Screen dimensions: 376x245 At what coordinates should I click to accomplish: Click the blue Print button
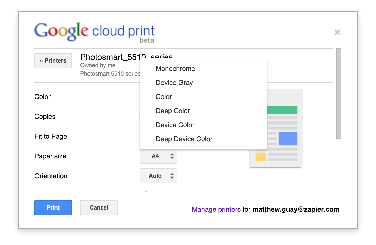[53, 208]
